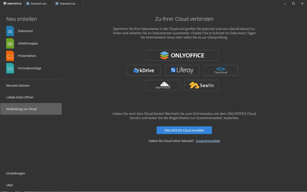This screenshot has width=307, height=192.
Task: Click the green Arbeitsmappe spreadsheet icon
Action: coord(10,44)
